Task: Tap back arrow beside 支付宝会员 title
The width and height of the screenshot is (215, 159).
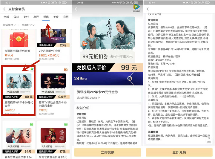Action: tap(4, 9)
